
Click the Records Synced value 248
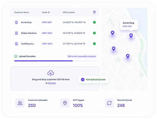[x=121, y=105]
